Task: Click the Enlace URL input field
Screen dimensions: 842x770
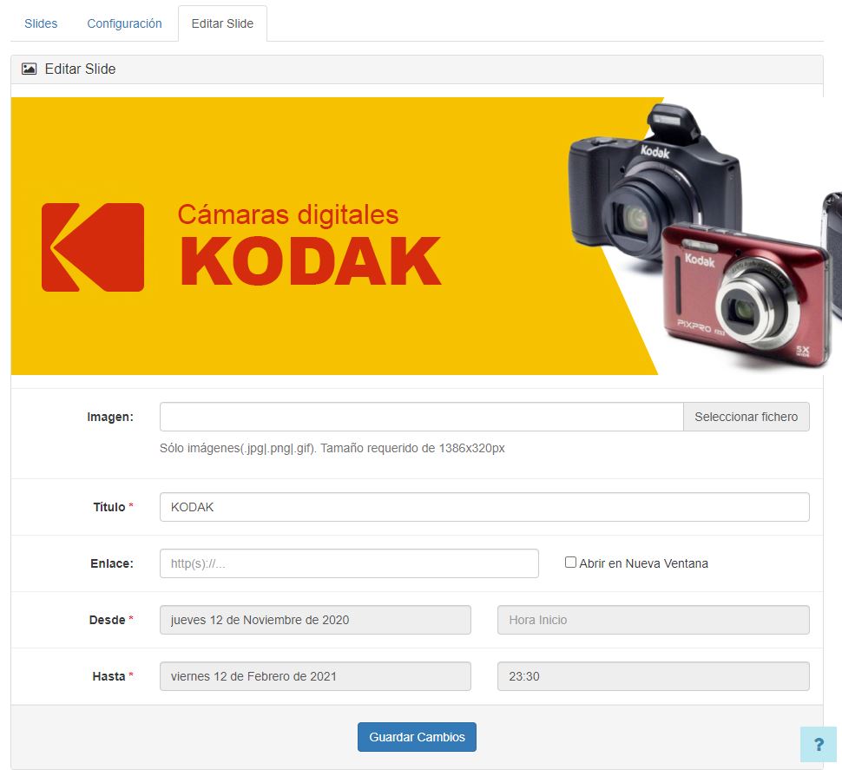Action: click(349, 563)
